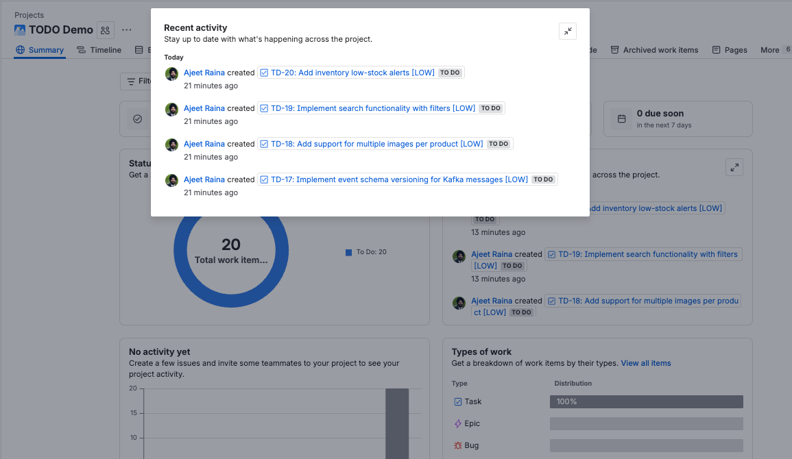This screenshot has width=792, height=459.
Task: Click the blue To Do legend swatch
Action: [349, 252]
